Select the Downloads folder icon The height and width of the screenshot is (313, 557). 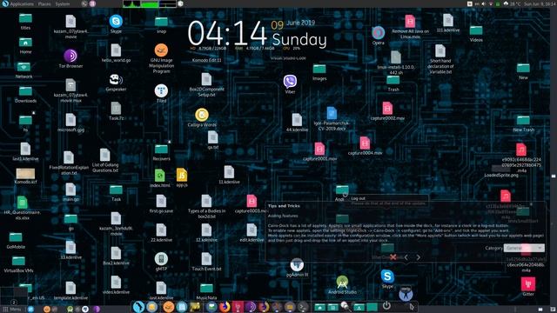tap(25, 91)
